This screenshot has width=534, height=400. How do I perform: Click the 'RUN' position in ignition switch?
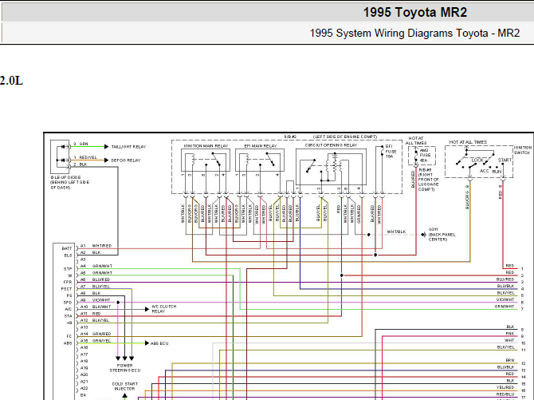(x=497, y=172)
